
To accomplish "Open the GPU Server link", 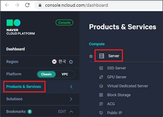I will pos(117,77).
